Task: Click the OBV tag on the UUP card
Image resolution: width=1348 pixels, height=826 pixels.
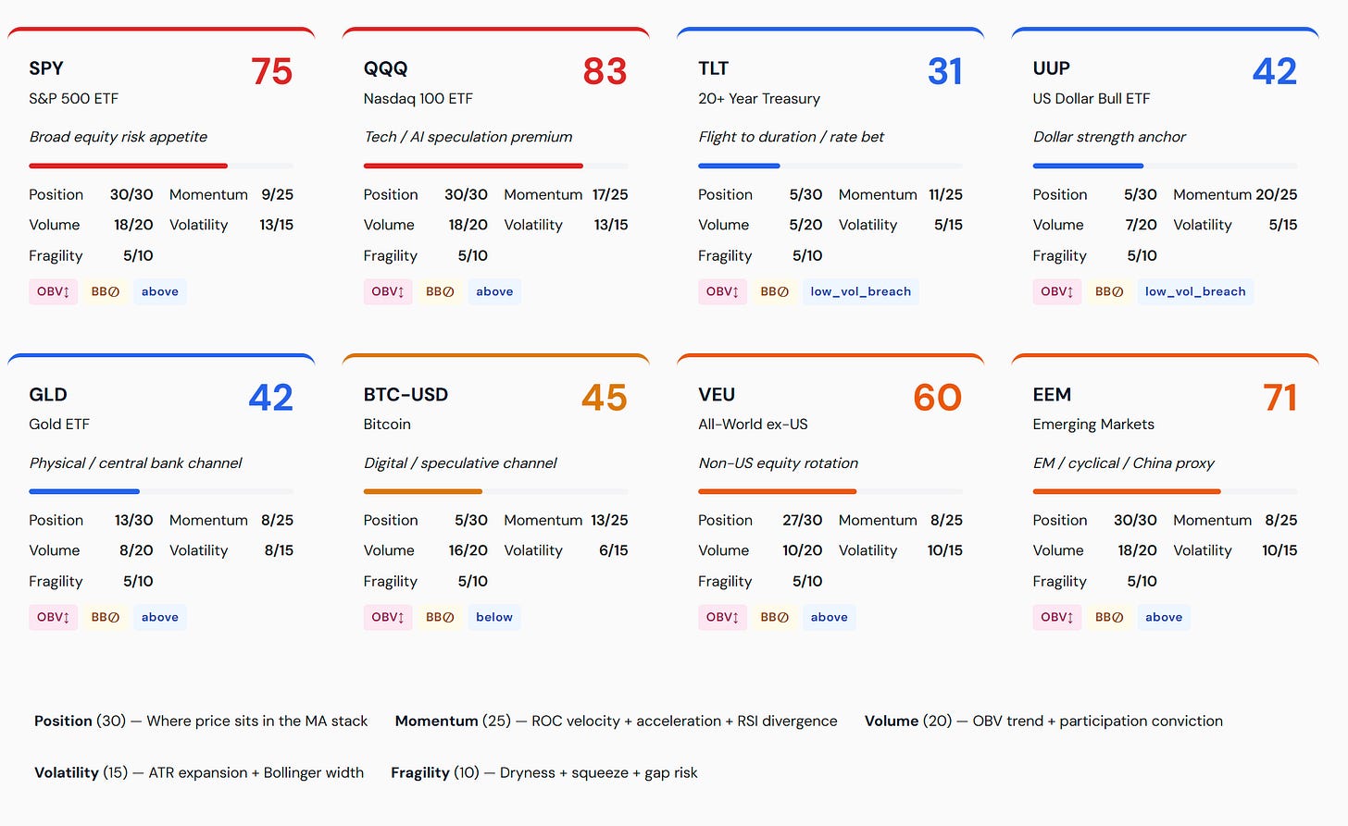Action: point(1057,291)
